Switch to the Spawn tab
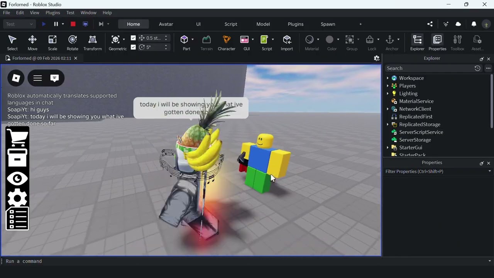This screenshot has height=278, width=494. 328,24
